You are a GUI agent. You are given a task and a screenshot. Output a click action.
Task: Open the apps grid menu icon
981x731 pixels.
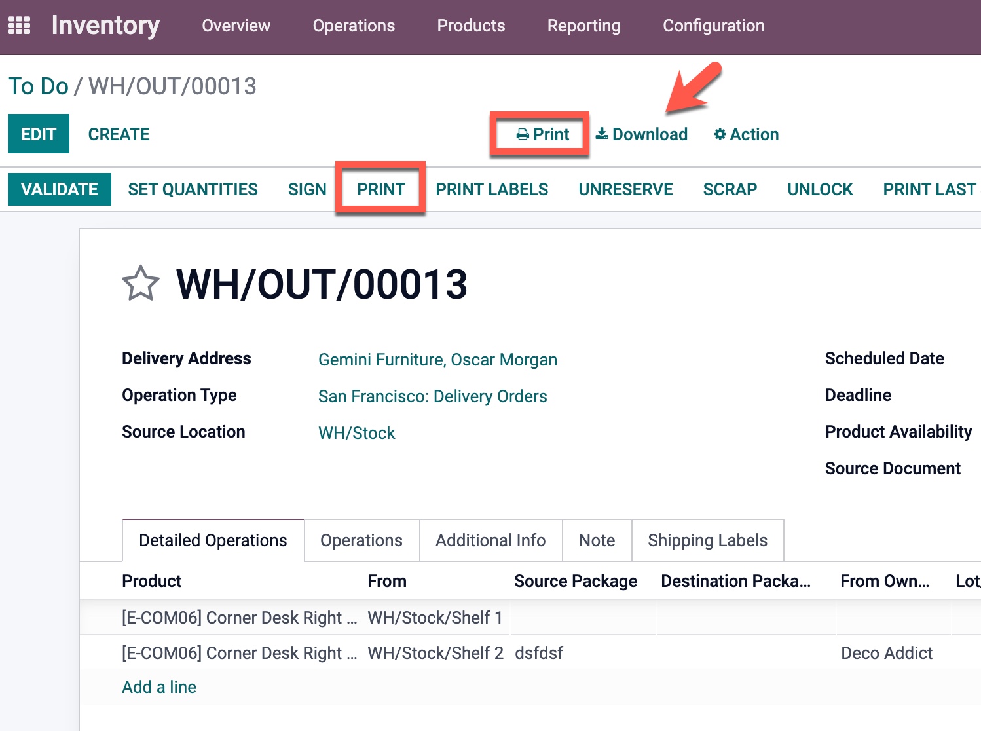[19, 26]
